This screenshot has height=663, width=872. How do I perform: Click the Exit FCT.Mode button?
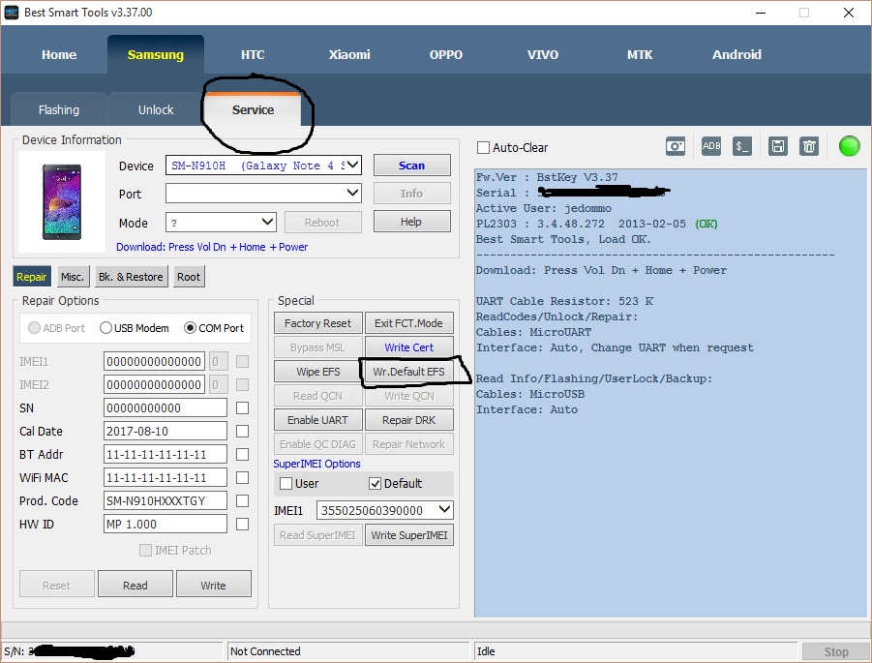click(408, 323)
